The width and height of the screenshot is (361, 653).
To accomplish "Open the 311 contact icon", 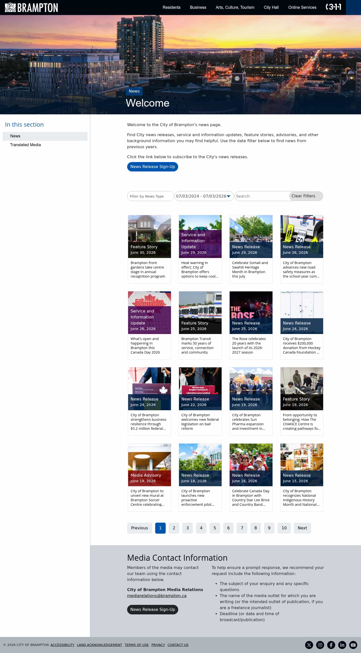I will click(x=333, y=7).
